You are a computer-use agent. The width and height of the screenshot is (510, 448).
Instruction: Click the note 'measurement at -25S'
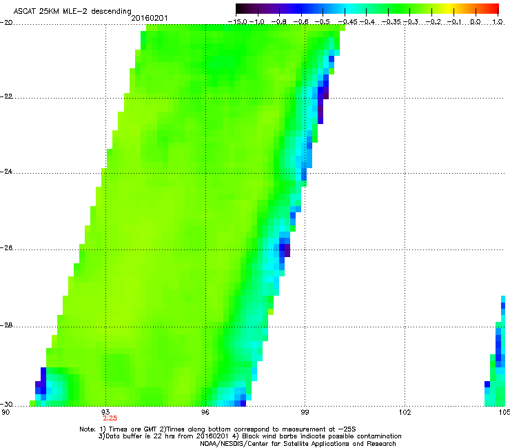pyautogui.click(x=318, y=429)
